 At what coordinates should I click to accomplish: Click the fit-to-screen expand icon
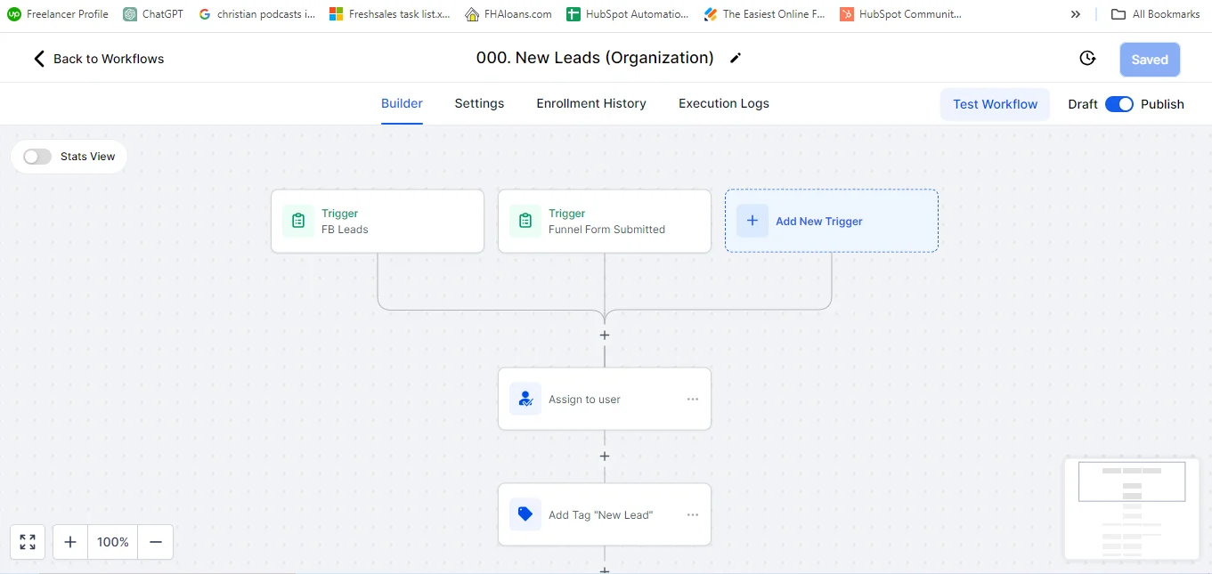[28, 542]
